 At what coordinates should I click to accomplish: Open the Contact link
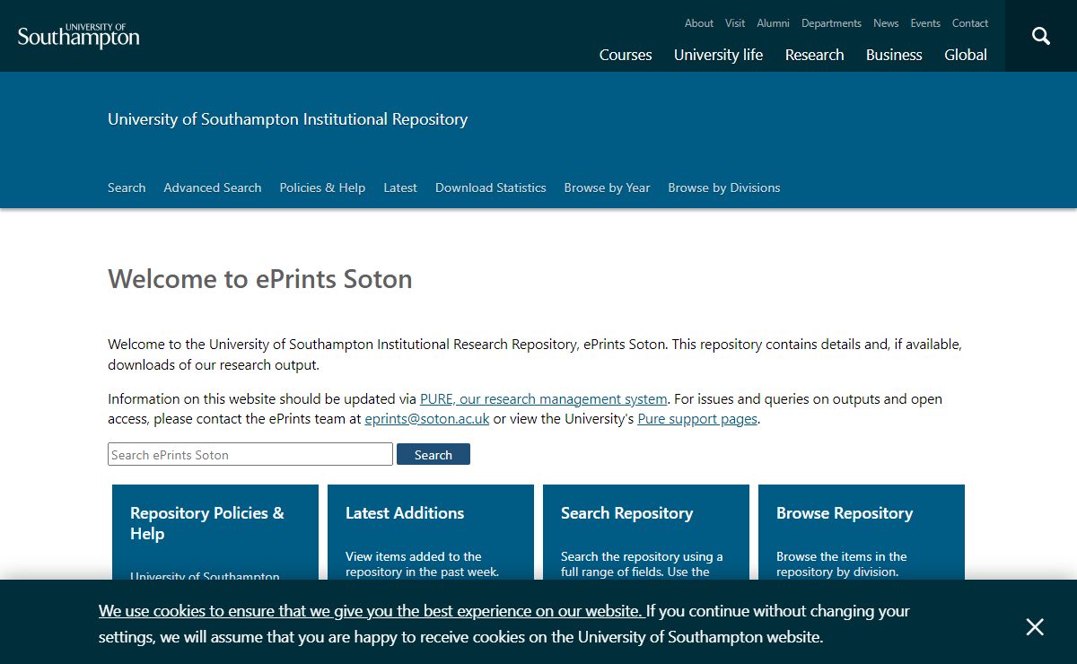tap(970, 23)
